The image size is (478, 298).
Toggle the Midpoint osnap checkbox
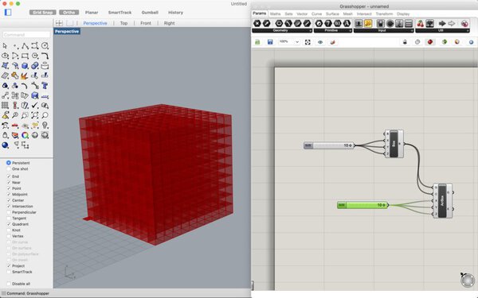click(x=9, y=195)
